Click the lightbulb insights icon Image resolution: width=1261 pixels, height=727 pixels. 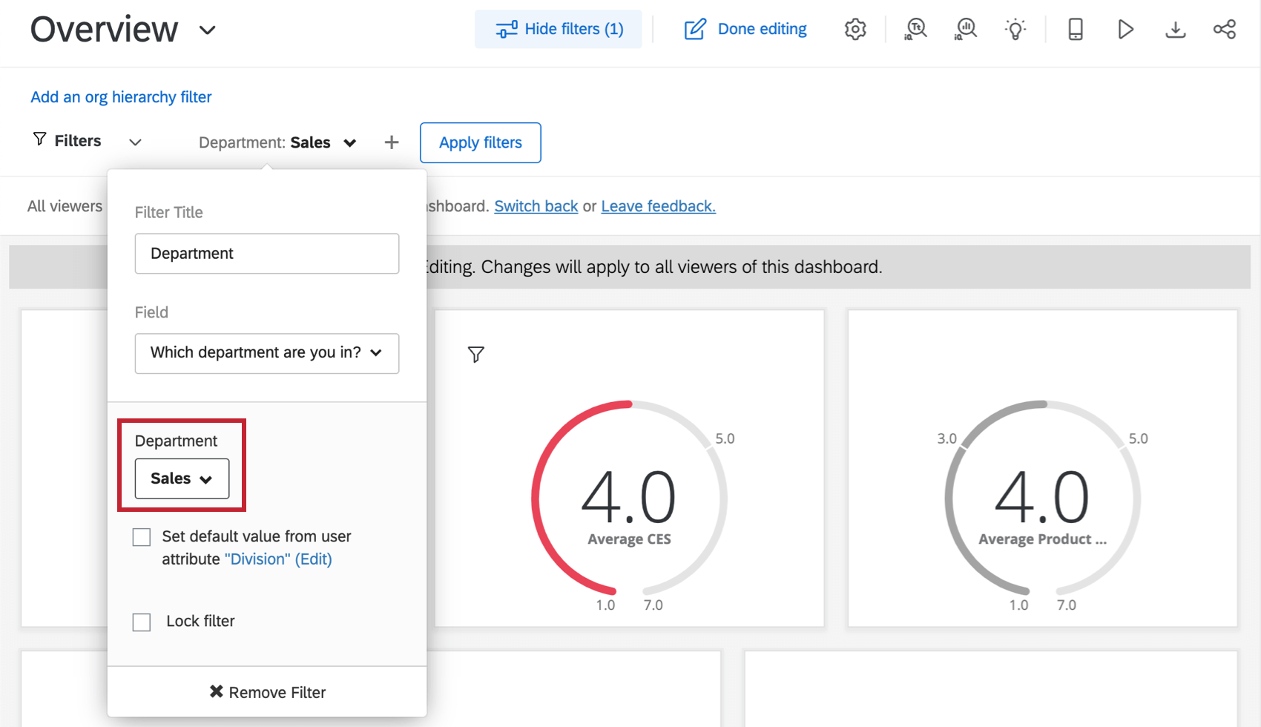coord(1015,29)
